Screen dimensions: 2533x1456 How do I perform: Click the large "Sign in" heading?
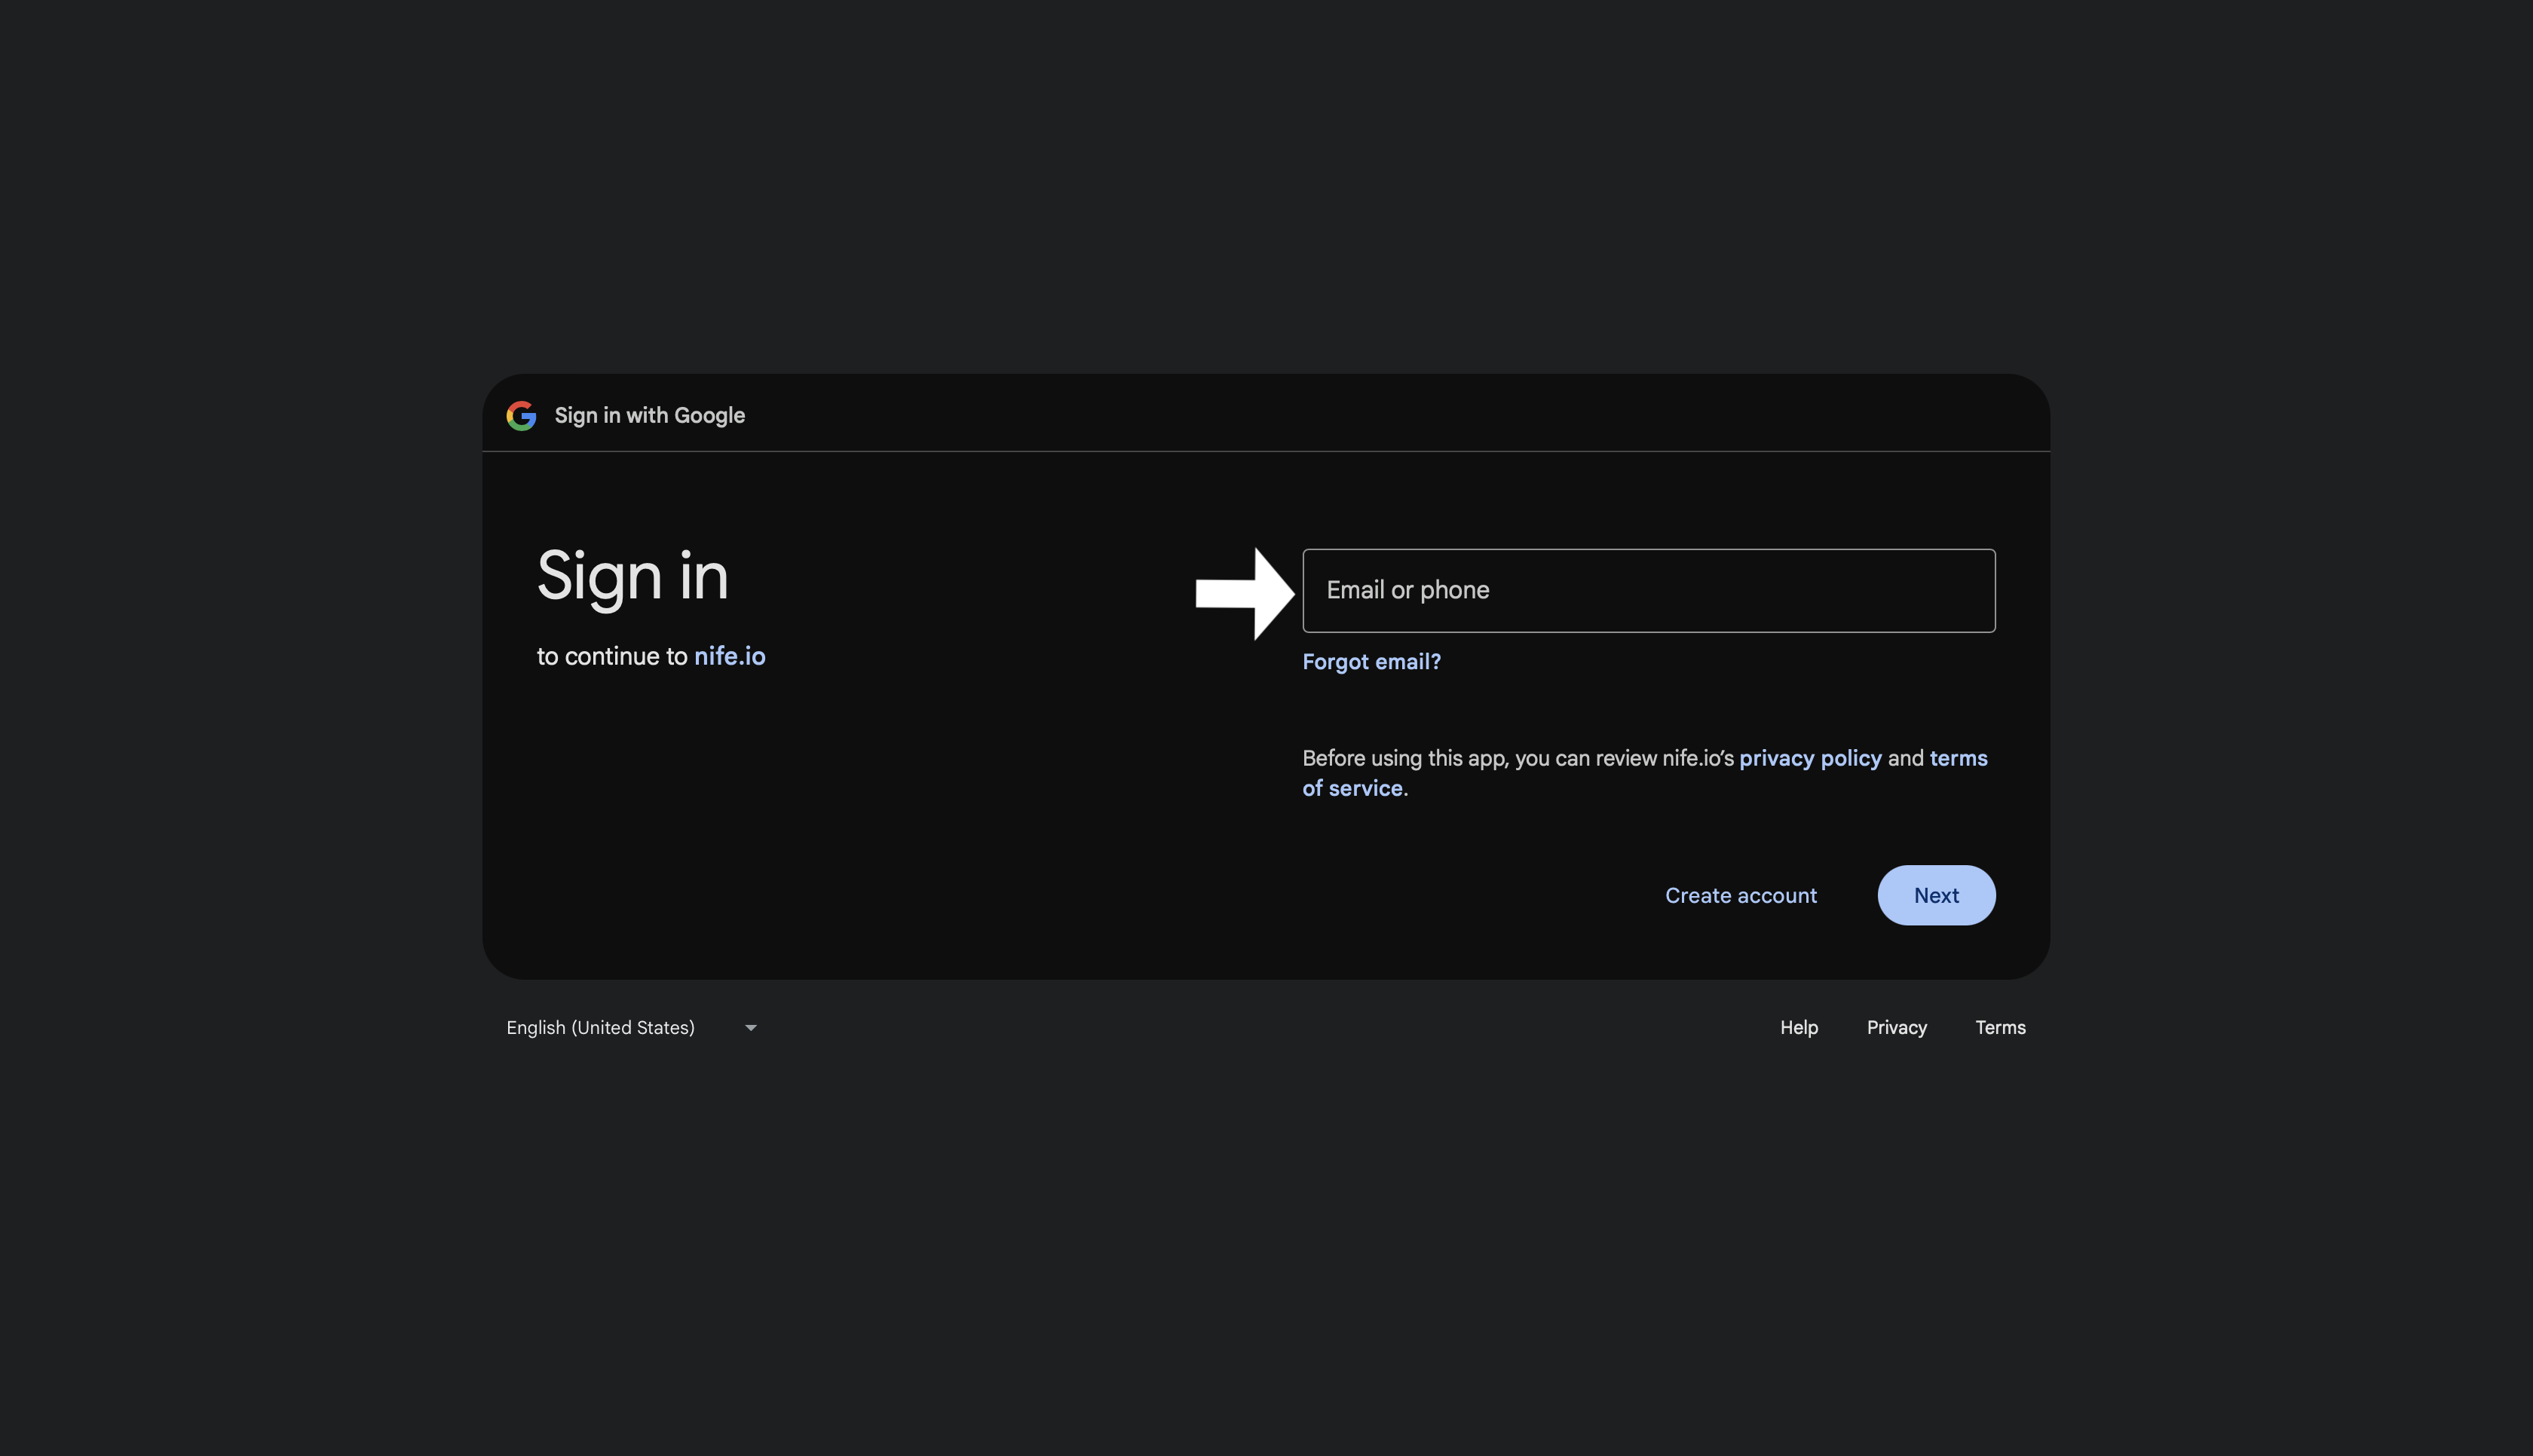tap(632, 576)
